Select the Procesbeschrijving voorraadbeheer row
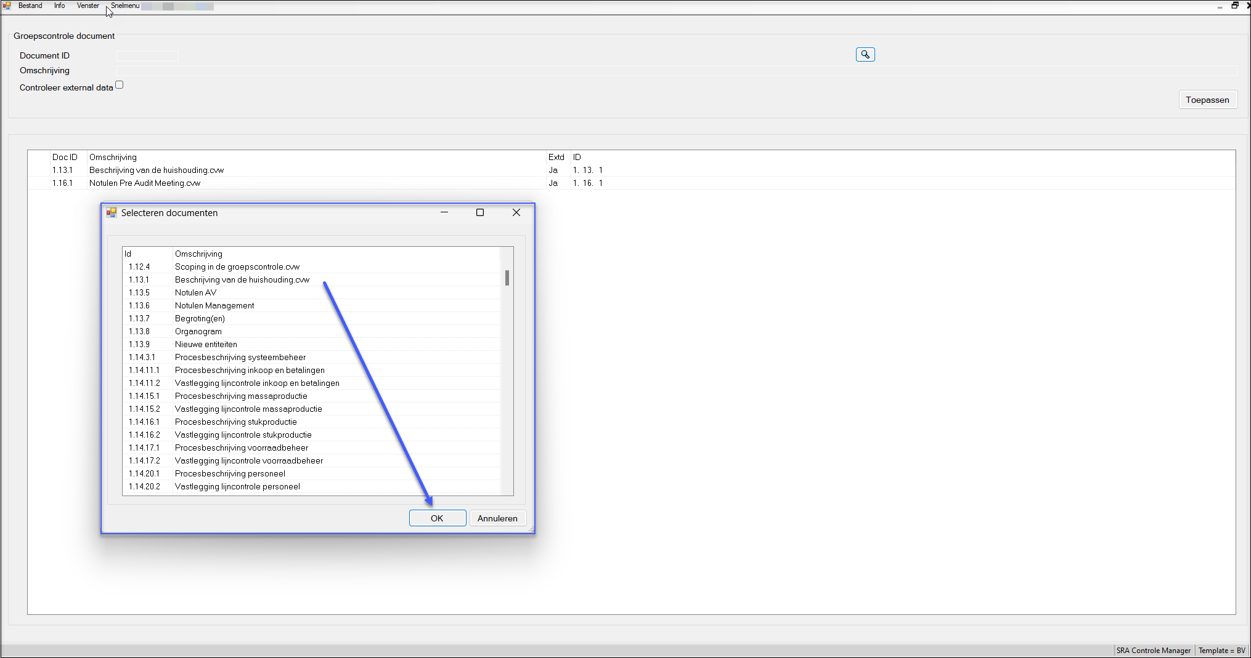1251x658 pixels. [x=311, y=448]
